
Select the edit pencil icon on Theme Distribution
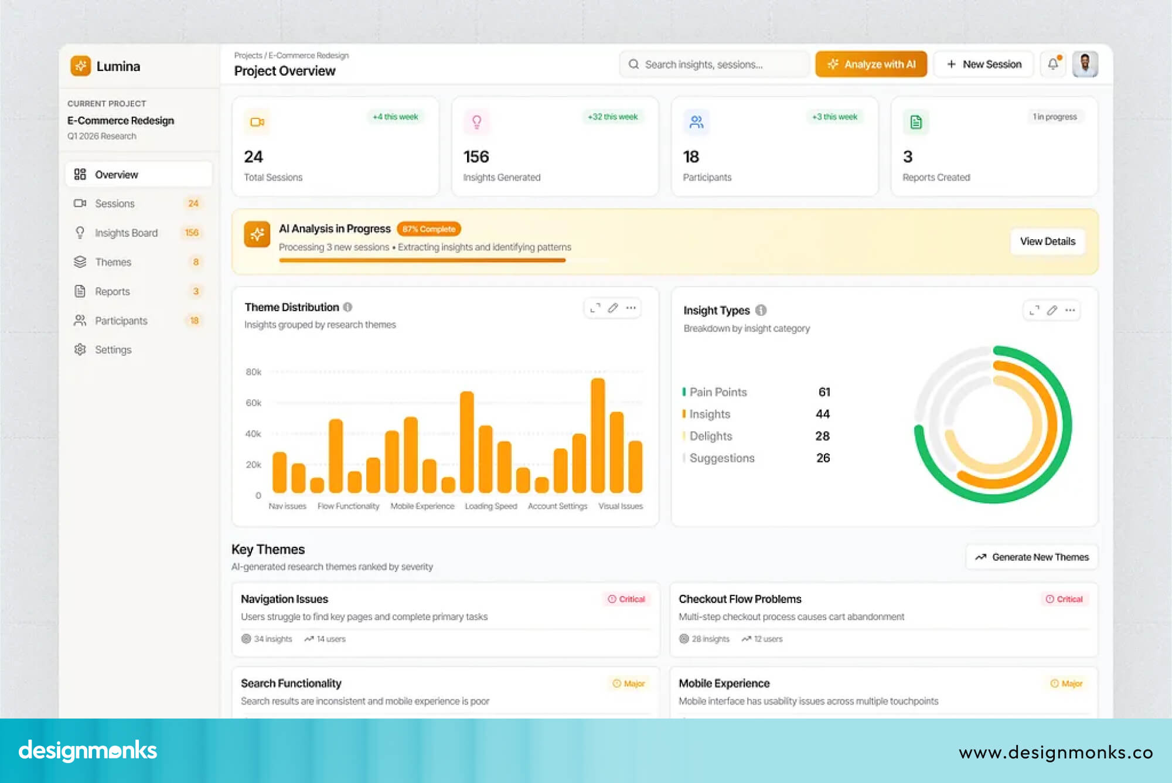tap(614, 308)
